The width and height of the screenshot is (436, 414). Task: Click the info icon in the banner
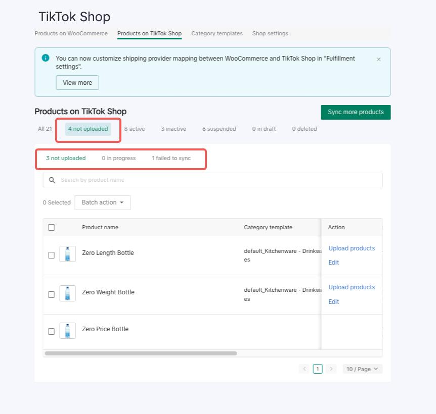point(46,58)
